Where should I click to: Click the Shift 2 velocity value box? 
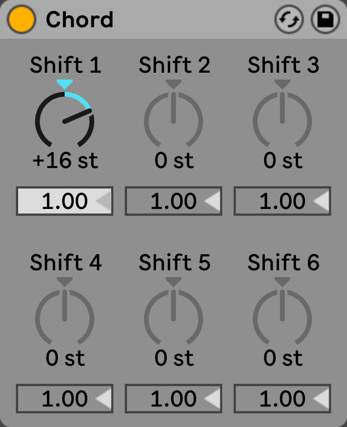[x=173, y=201]
